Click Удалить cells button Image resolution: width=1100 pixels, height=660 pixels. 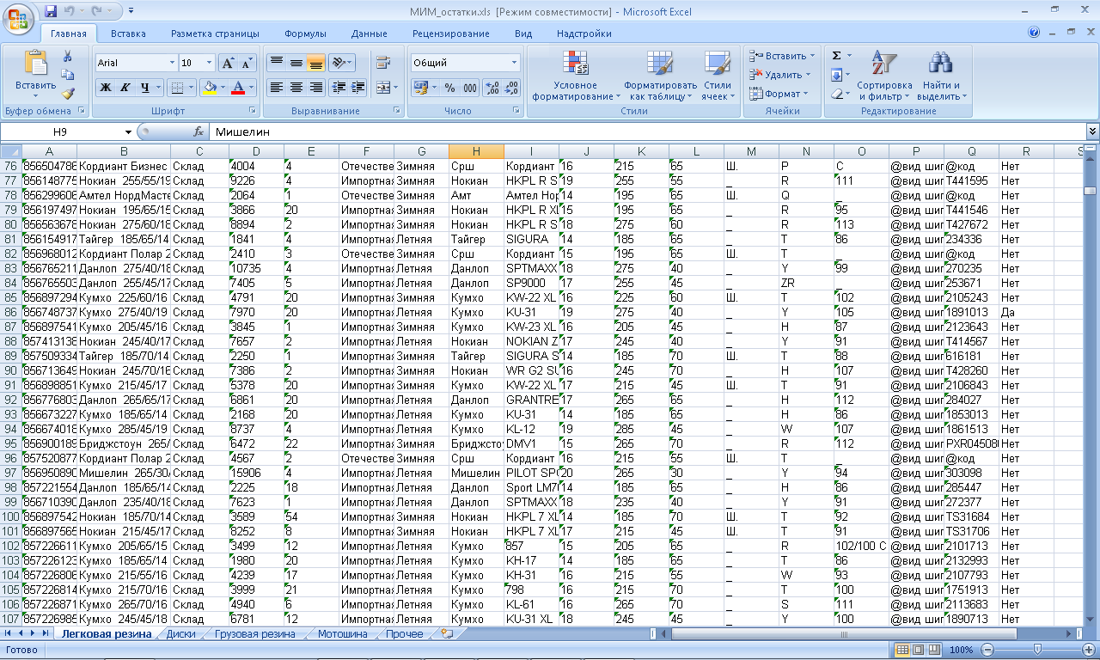pyautogui.click(x=782, y=75)
